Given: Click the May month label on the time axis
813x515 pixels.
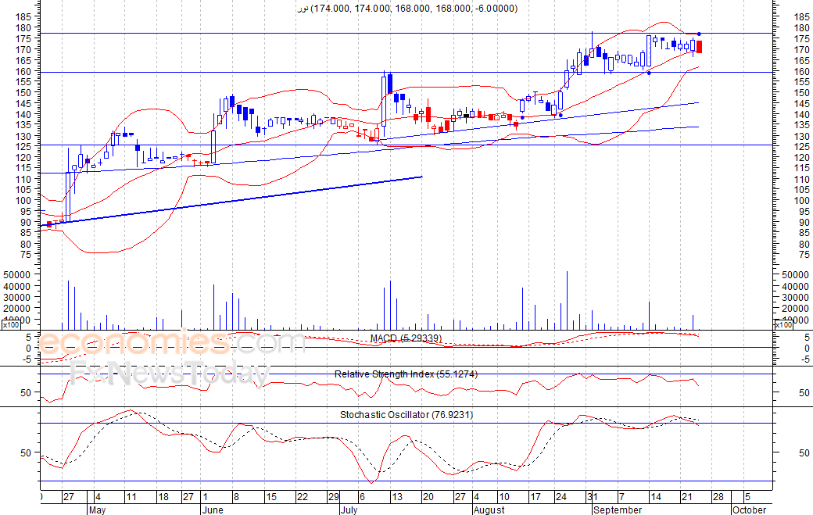Looking at the screenshot, I should [97, 510].
